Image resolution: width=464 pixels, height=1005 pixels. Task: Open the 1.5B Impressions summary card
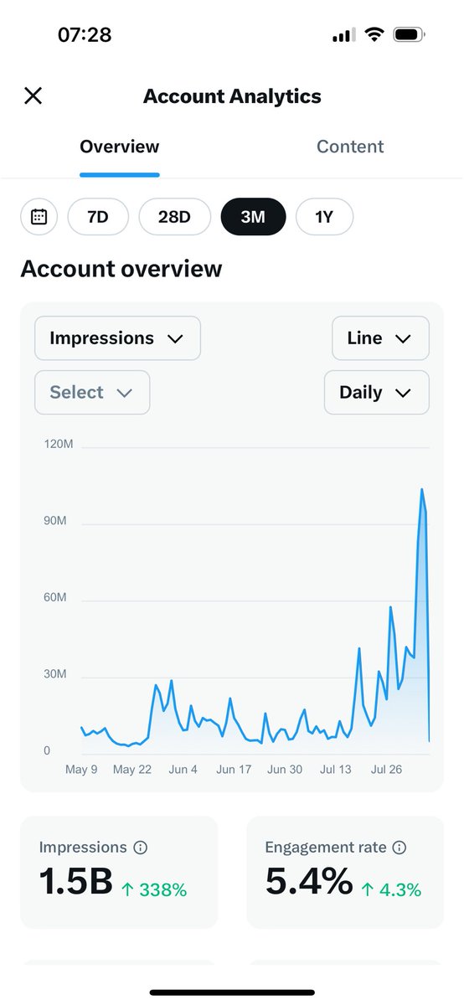tap(119, 872)
